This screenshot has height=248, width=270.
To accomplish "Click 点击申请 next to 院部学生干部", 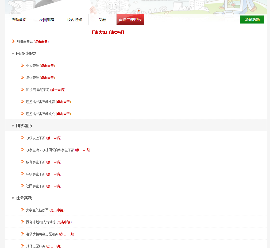I will click(54, 162).
